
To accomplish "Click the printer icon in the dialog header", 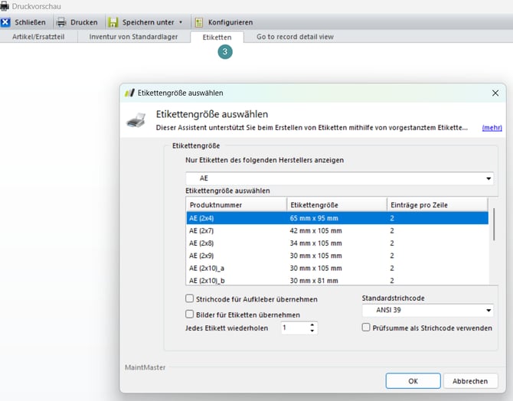I will click(136, 120).
